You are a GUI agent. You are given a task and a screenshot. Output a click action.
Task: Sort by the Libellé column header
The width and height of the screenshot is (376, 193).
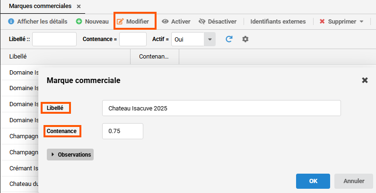[x=17, y=56]
